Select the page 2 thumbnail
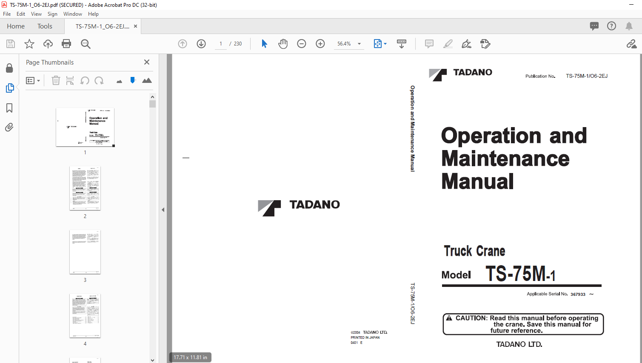 click(85, 188)
